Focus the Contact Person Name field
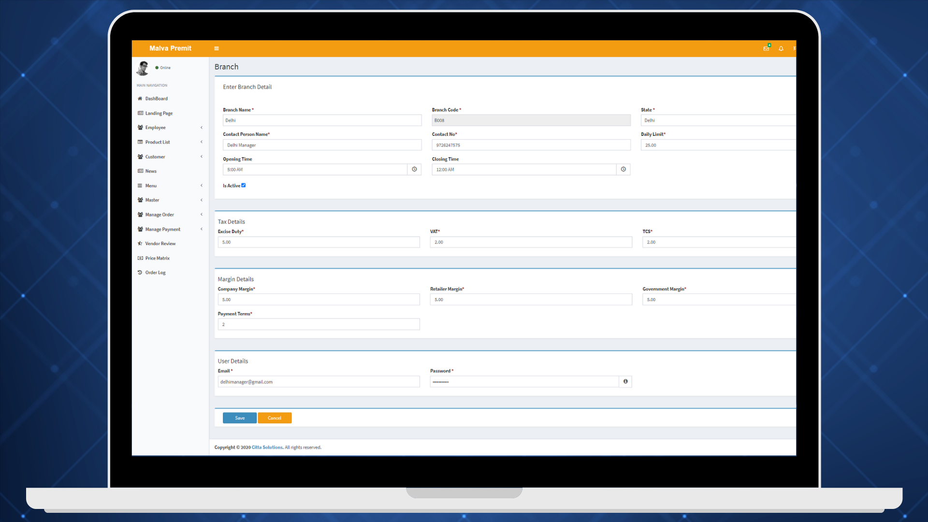The image size is (928, 522). click(x=322, y=145)
